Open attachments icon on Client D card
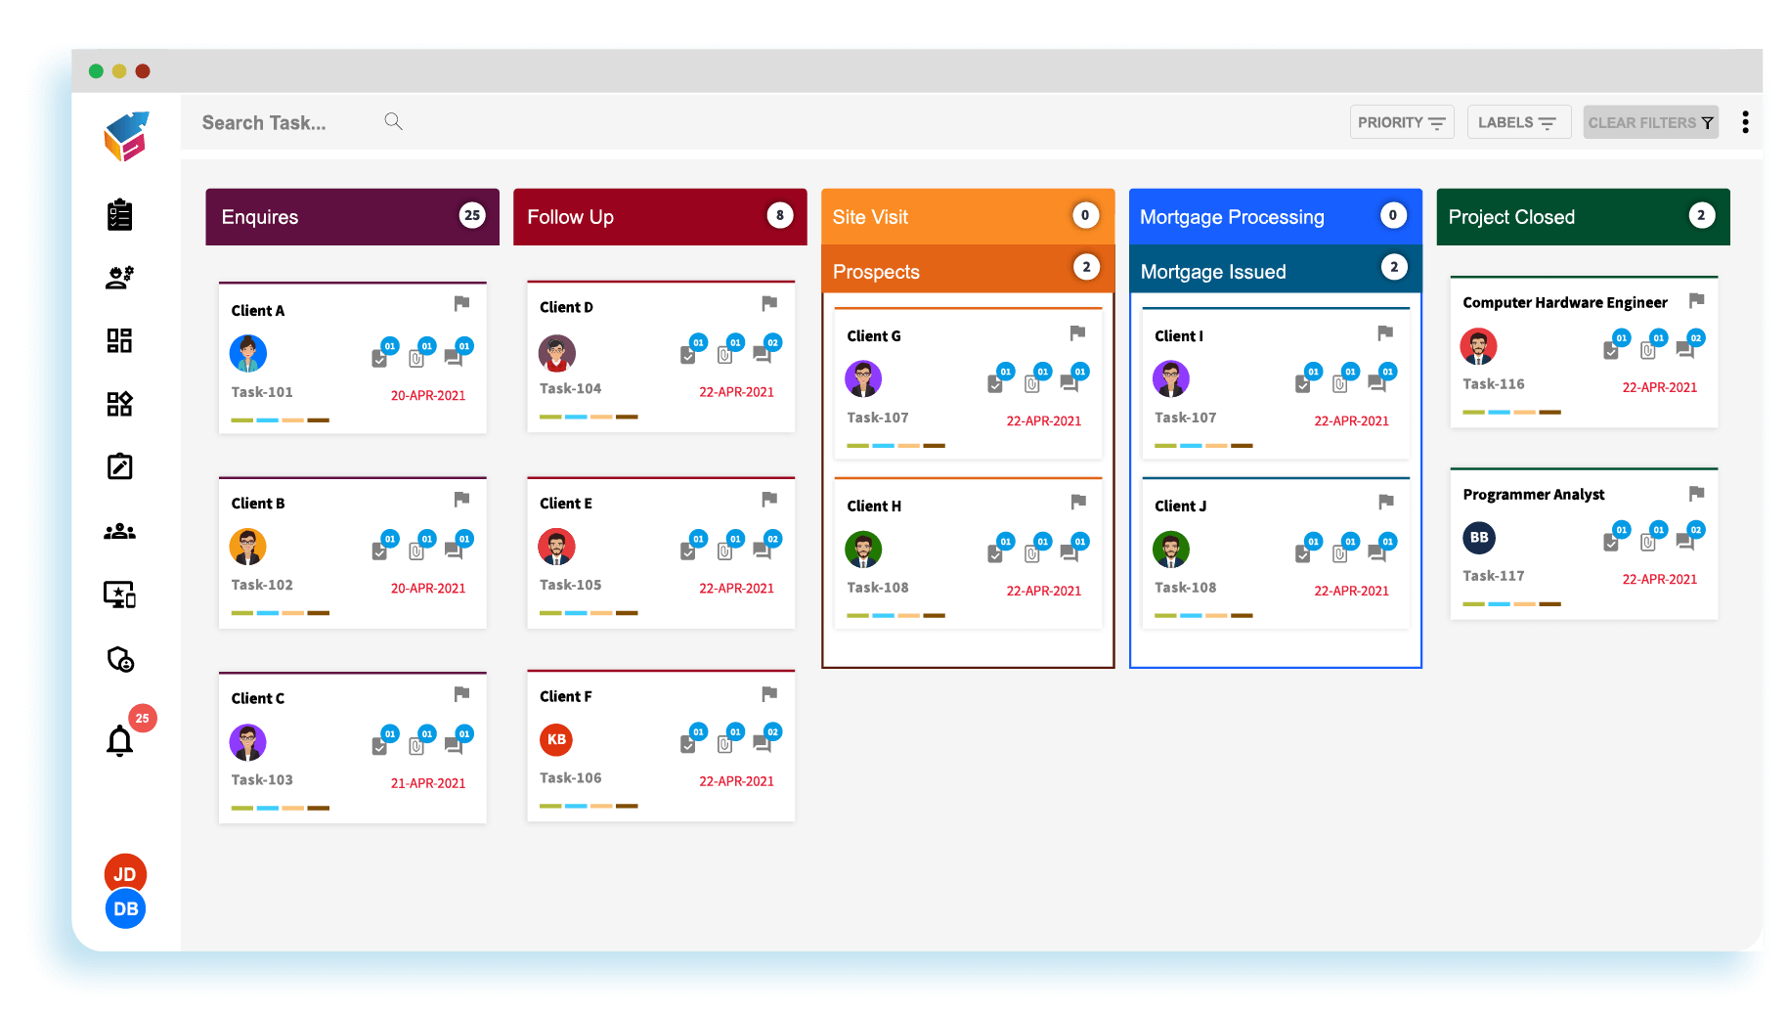The image size is (1789, 1014). pos(725,354)
